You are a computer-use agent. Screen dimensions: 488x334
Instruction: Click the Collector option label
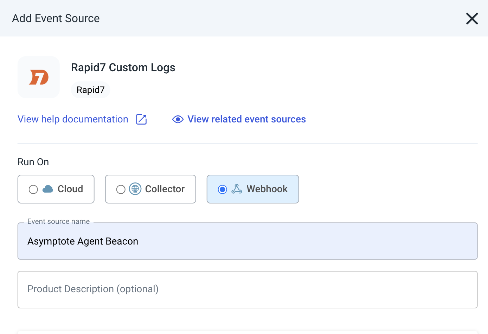(x=165, y=189)
